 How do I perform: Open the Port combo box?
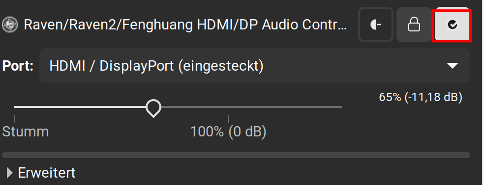pyautogui.click(x=254, y=65)
